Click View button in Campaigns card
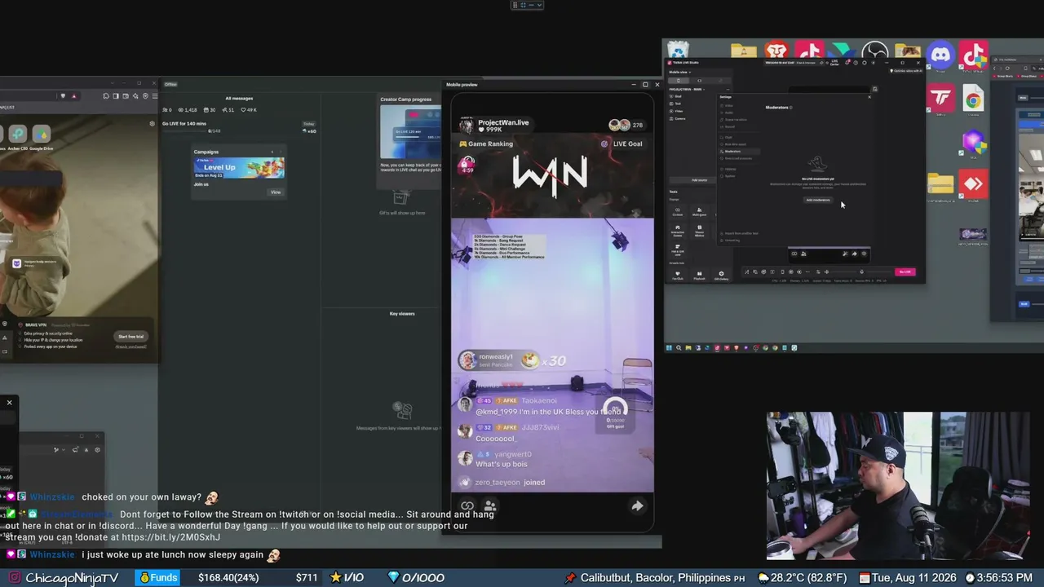 pos(276,192)
